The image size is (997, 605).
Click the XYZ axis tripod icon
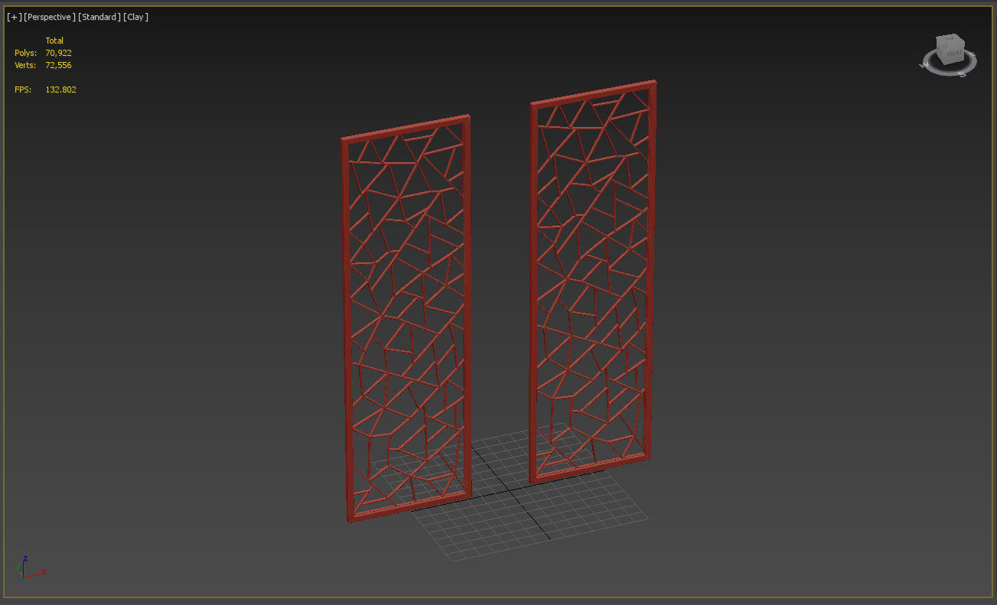pyautogui.click(x=29, y=567)
